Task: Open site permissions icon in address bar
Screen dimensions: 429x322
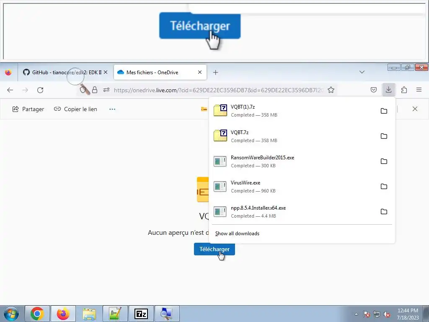Action: click(106, 90)
